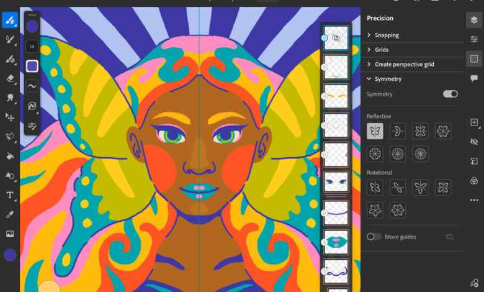This screenshot has height=292, width=484.
Task: Choose the first Rotational symmetry option
Action: (375, 187)
